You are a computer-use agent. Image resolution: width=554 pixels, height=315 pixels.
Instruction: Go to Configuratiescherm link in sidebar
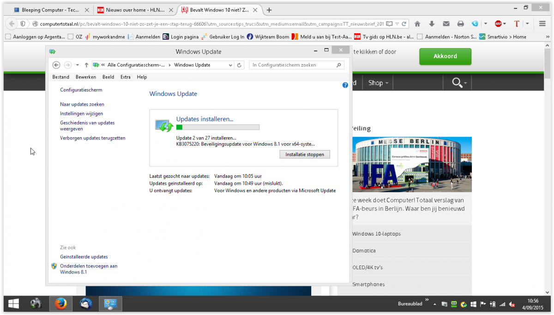pyautogui.click(x=81, y=90)
